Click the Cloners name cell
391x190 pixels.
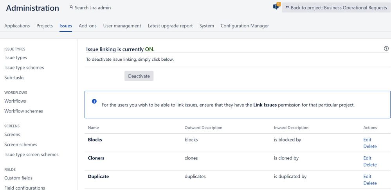[96, 158]
